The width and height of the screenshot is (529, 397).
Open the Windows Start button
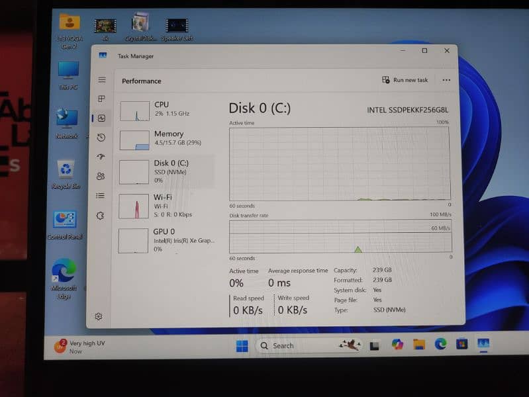pos(242,346)
